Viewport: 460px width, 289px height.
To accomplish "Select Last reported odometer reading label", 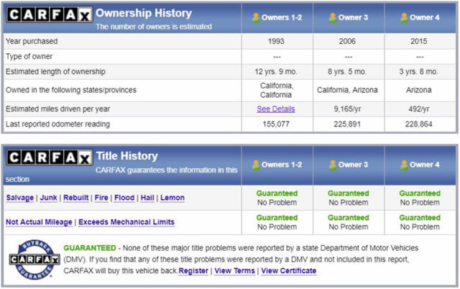I will click(57, 124).
